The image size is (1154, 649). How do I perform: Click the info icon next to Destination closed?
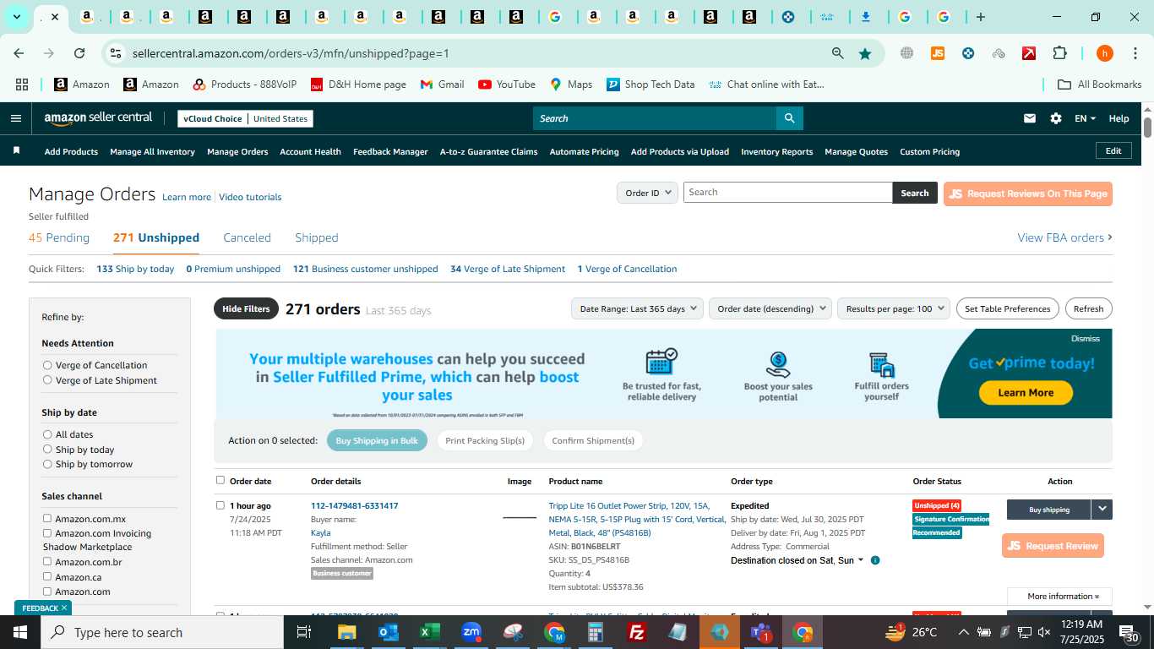pos(875,560)
